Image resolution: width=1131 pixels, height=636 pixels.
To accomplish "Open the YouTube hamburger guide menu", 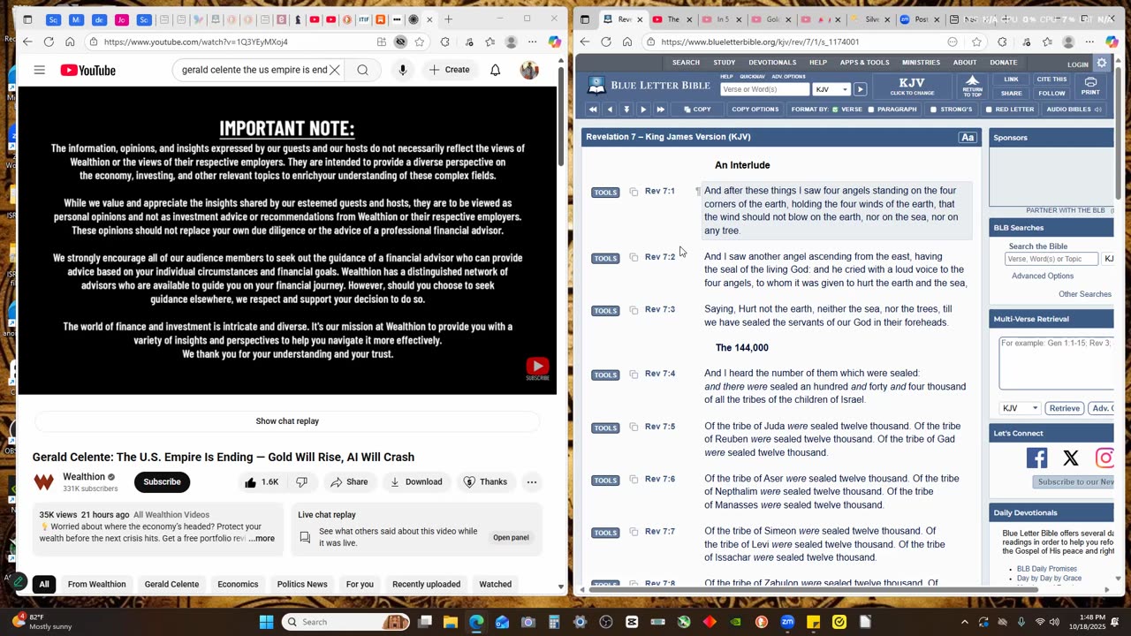I will (39, 70).
